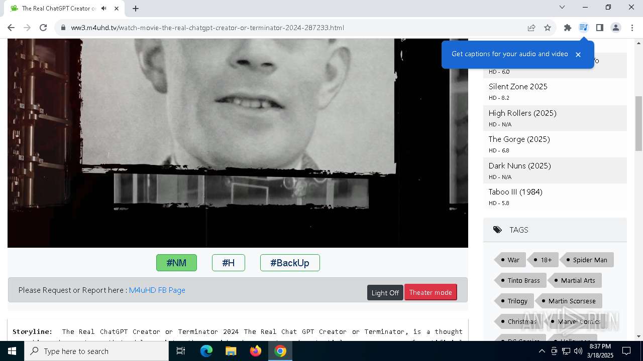
Task: Open the clock and date flyout
Action: pyautogui.click(x=600, y=351)
